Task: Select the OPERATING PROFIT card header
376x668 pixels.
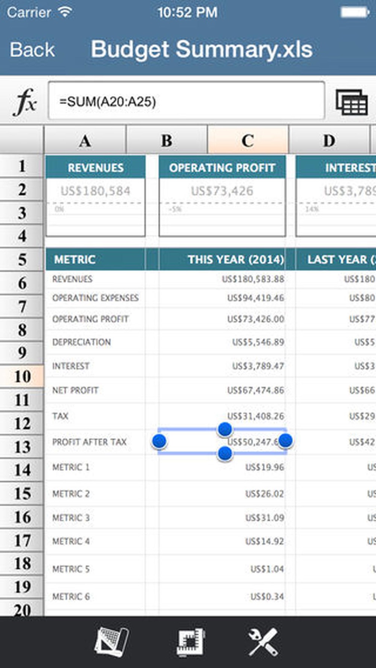Action: [x=222, y=168]
